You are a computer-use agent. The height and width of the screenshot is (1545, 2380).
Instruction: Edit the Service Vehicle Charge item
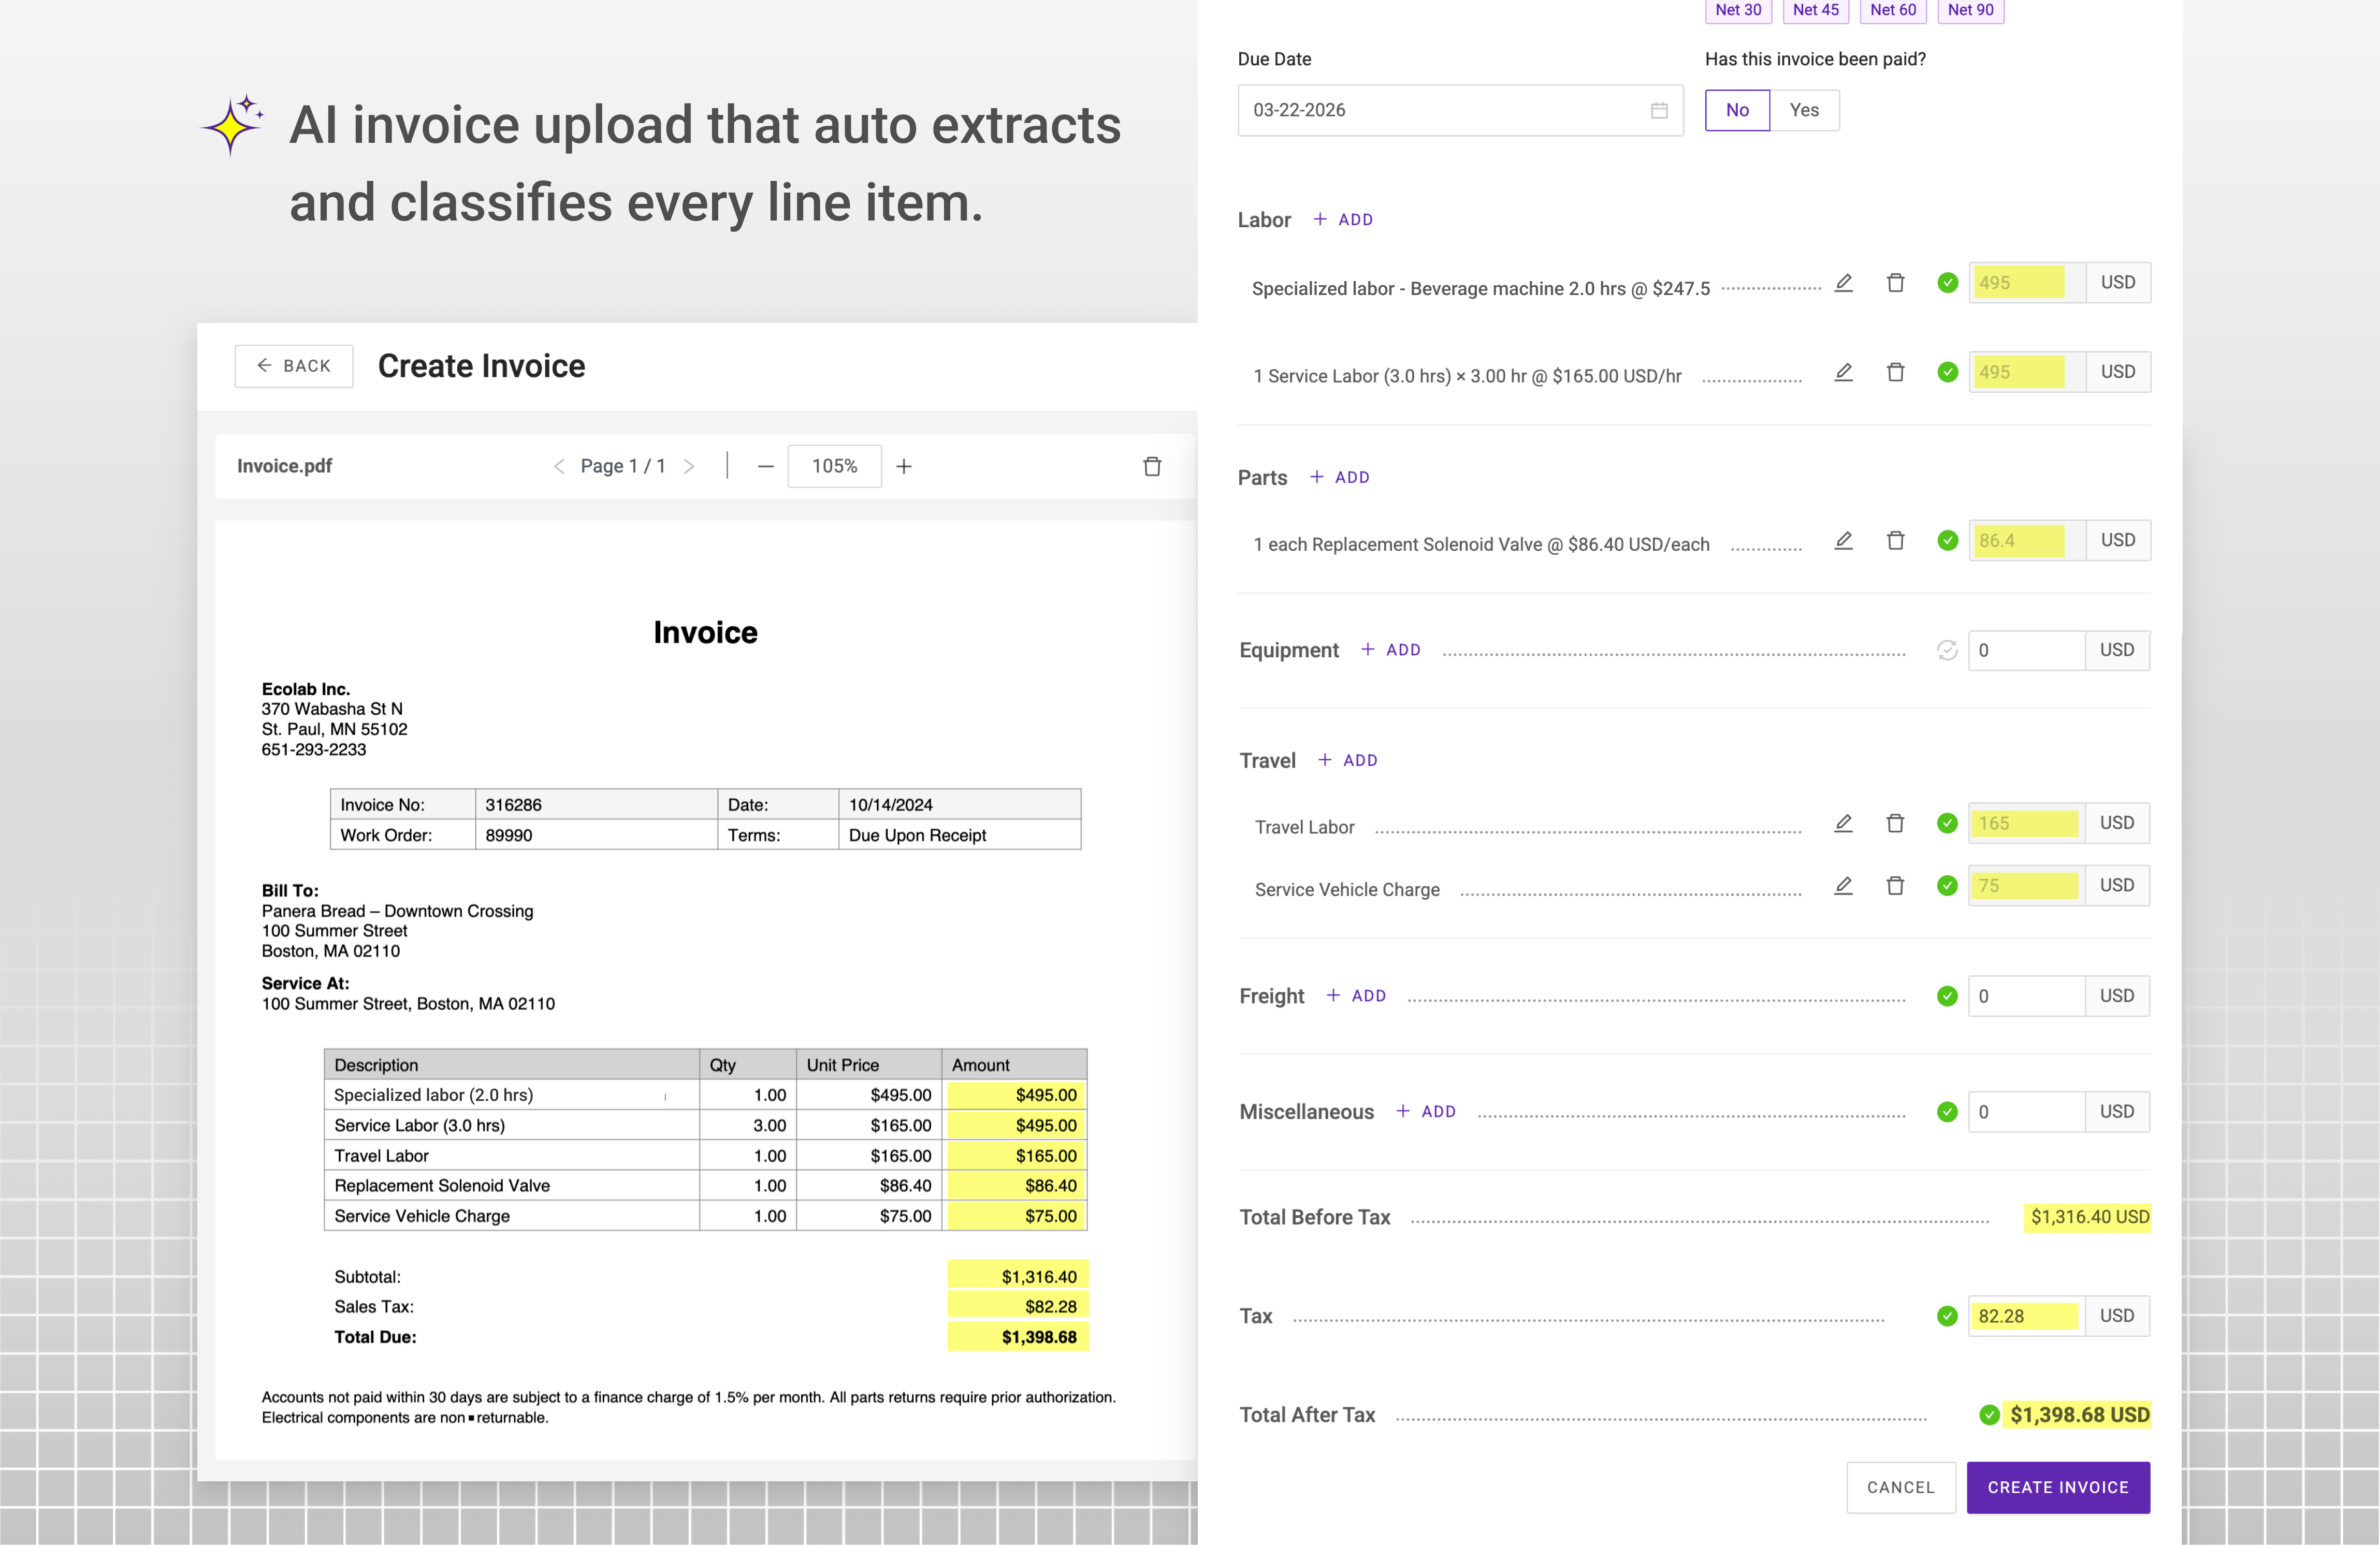1843,886
